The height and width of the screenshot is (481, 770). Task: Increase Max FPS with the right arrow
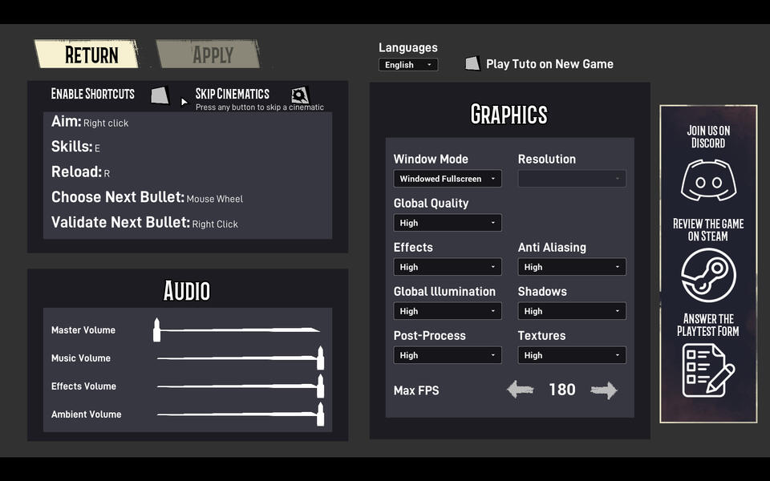604,390
